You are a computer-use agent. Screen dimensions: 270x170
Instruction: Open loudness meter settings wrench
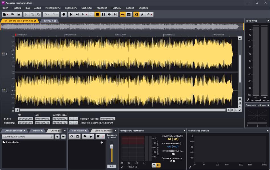[122, 167]
